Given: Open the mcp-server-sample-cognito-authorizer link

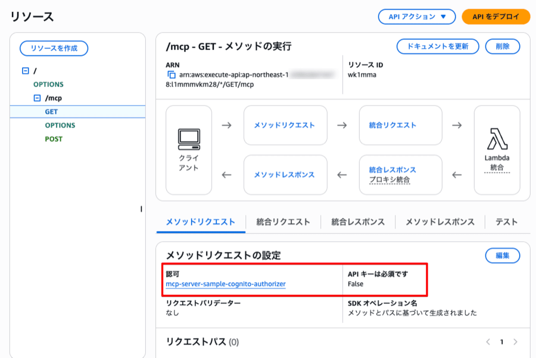Looking at the screenshot, I should click(x=226, y=284).
